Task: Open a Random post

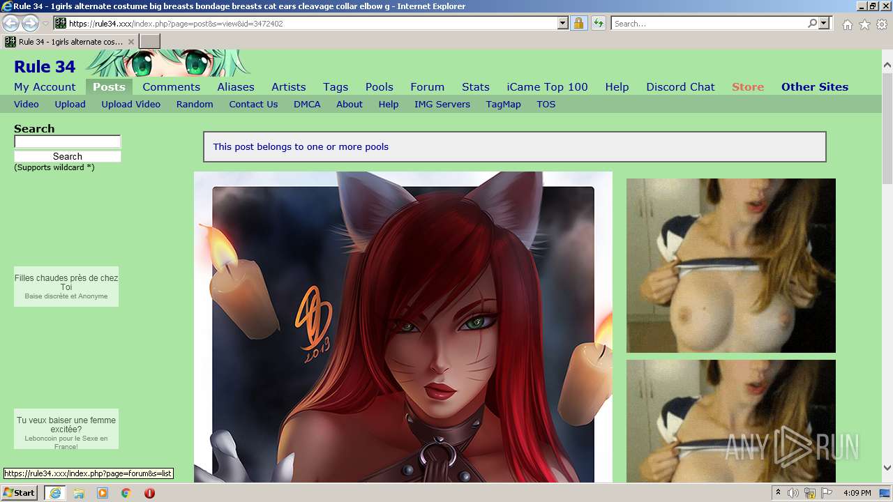Action: (195, 104)
